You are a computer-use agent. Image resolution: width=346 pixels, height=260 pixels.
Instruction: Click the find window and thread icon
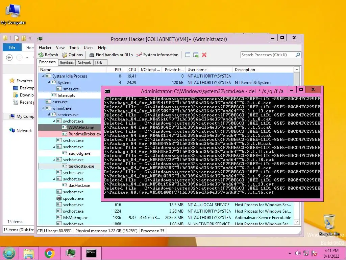[x=196, y=55]
